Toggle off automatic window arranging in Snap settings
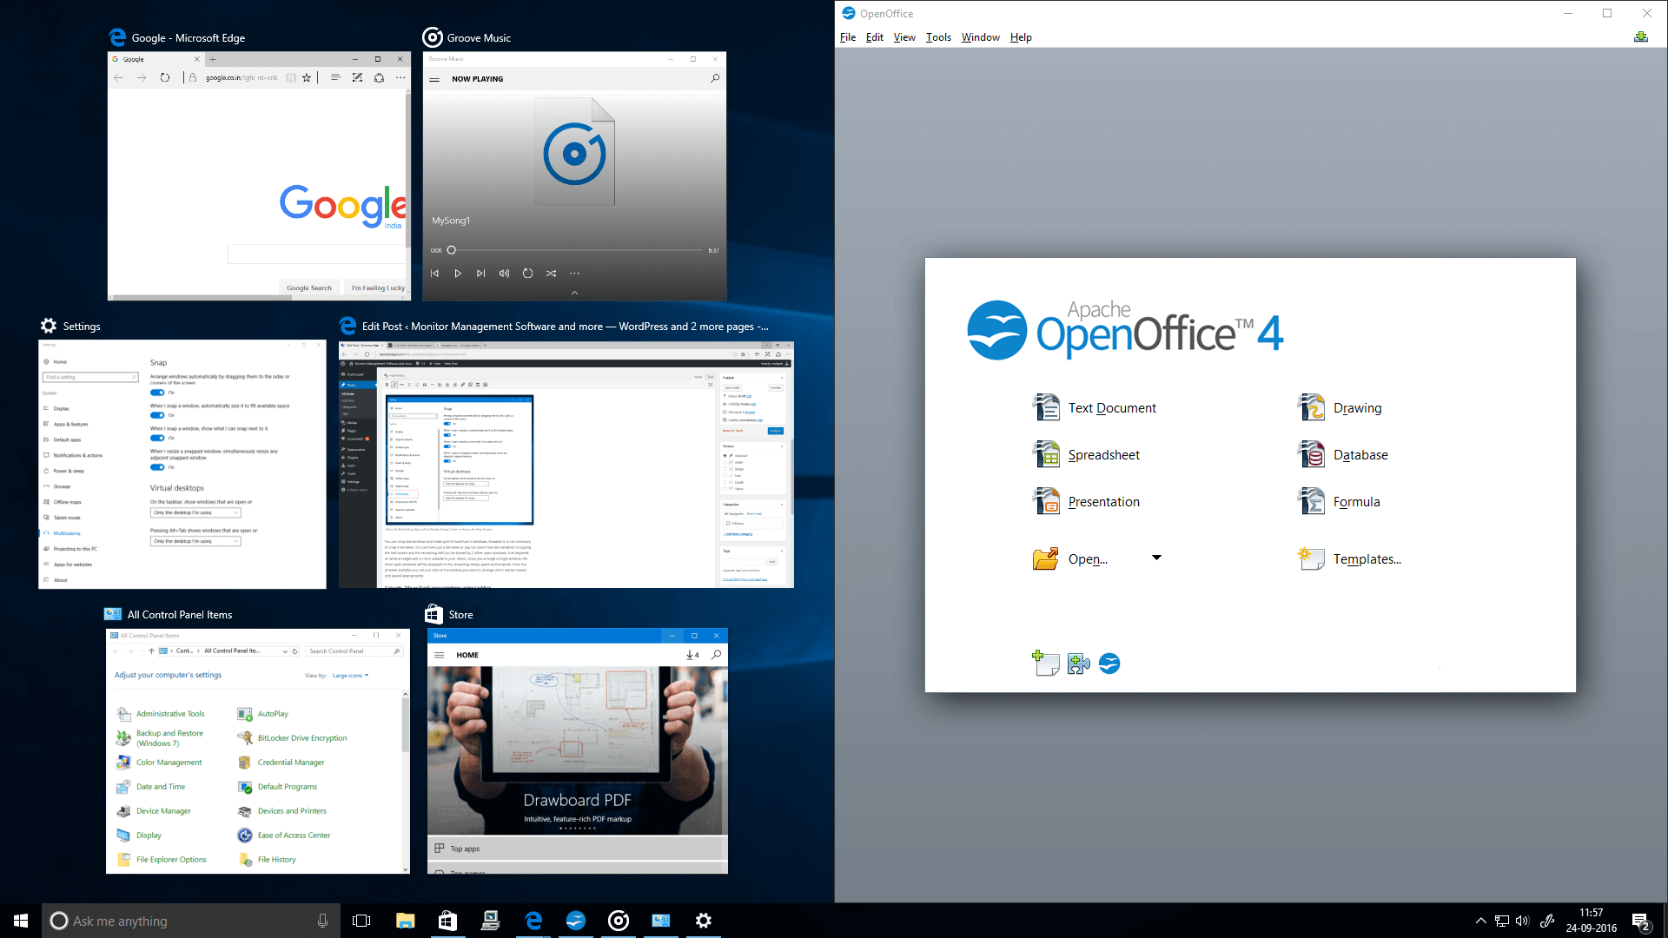The height and width of the screenshot is (938, 1668). pos(156,393)
